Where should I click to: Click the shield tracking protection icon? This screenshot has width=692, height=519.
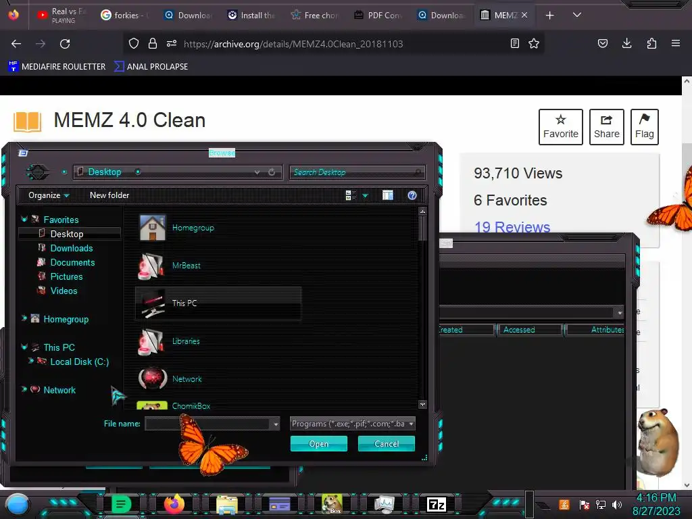click(134, 43)
